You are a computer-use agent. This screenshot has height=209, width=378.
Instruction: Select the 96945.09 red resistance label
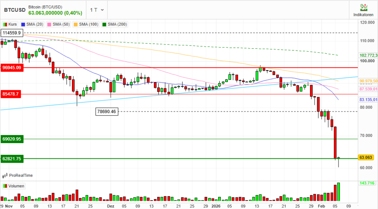tap(12, 68)
